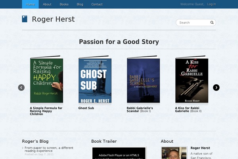The width and height of the screenshot is (238, 159).
Task: Click the 'Ghost Sub' title link
Action: 86,108
